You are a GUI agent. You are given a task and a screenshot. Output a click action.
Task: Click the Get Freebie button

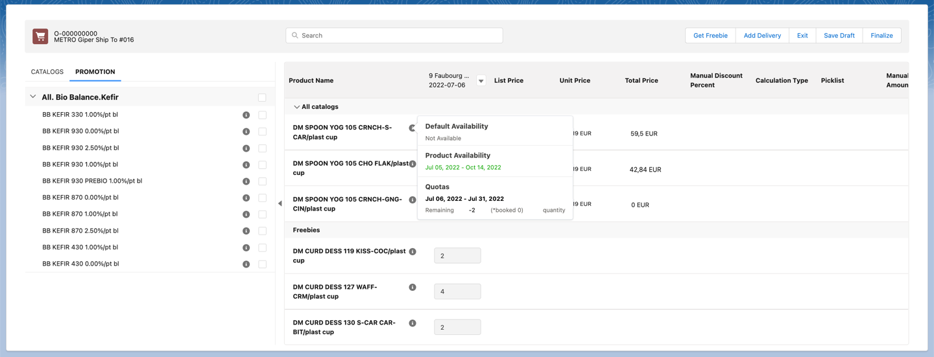(710, 36)
